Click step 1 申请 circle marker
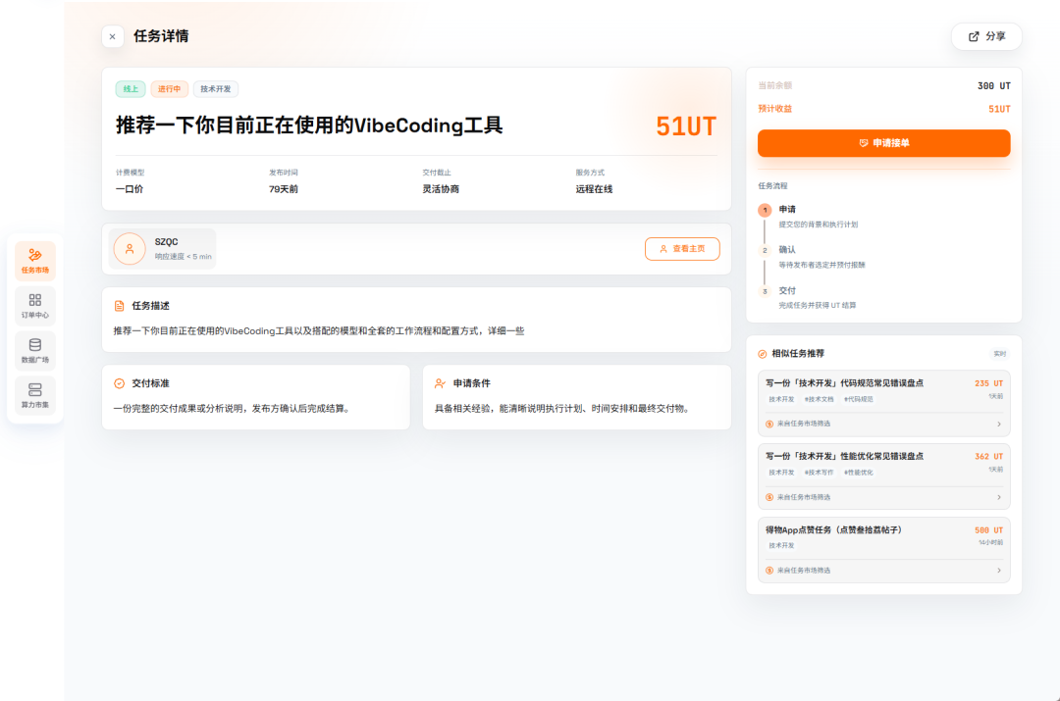Image resolution: width=1060 pixels, height=701 pixels. point(765,210)
